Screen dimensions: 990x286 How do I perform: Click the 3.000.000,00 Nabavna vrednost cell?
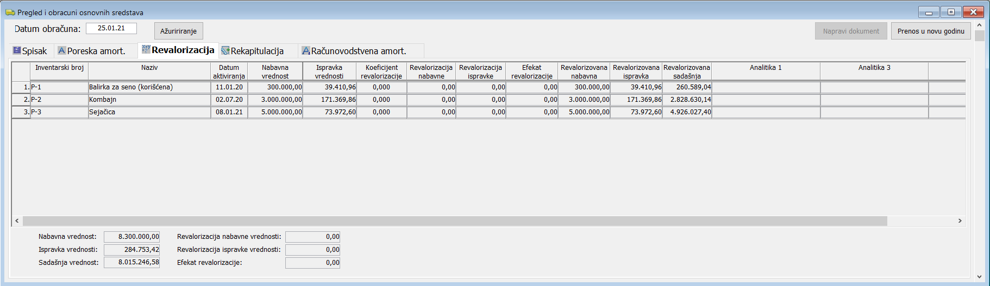[275, 100]
